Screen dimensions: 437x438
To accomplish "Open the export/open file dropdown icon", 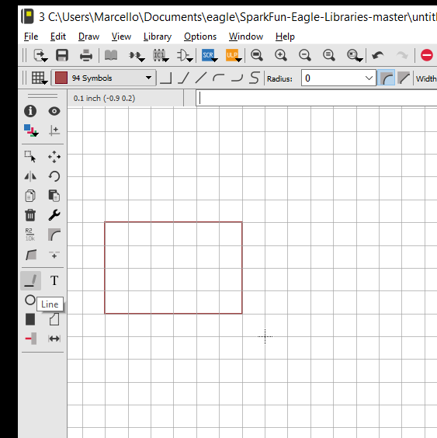I will tap(40, 55).
